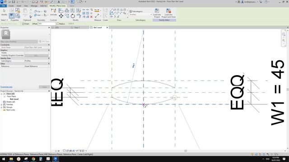
Task: Toggle the Chain checkbox
Action: click(23, 24)
